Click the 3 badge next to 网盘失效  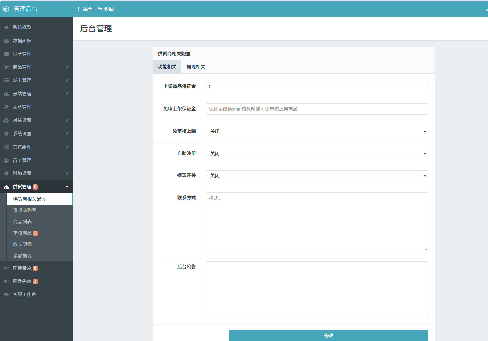tap(35, 282)
